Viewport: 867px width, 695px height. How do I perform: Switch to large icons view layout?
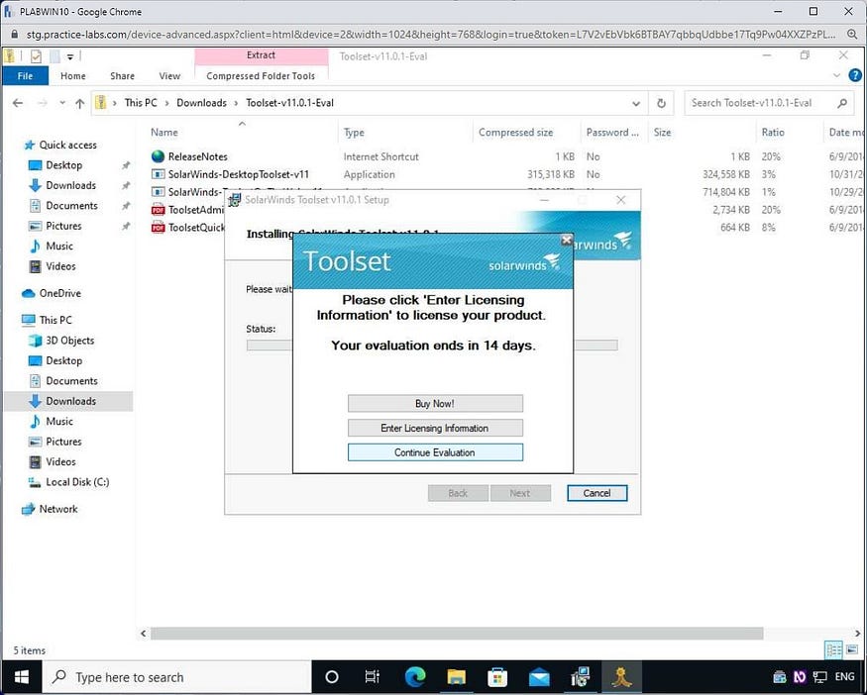pos(852,650)
